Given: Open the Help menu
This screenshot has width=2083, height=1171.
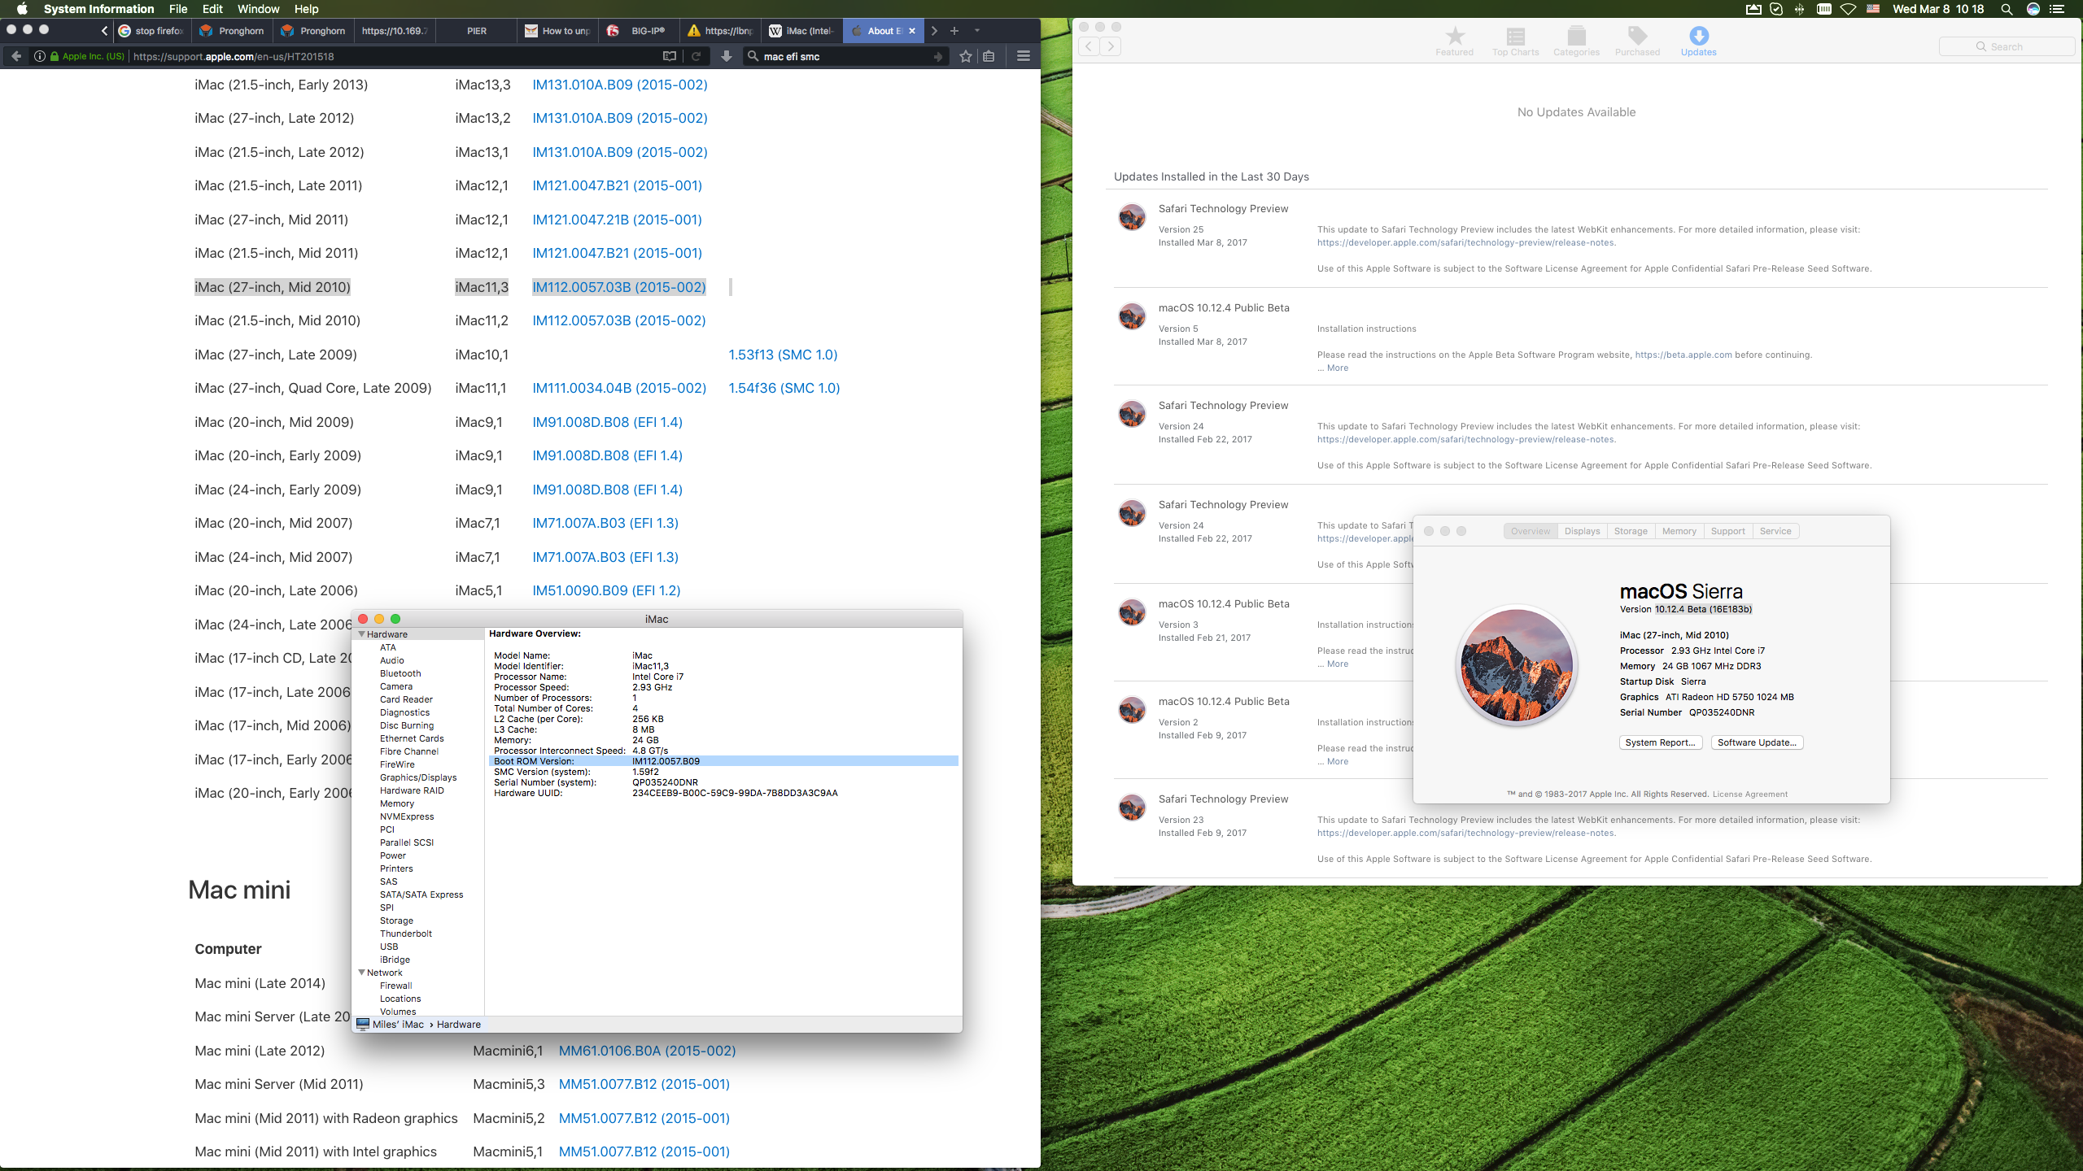Looking at the screenshot, I should click(x=306, y=9).
